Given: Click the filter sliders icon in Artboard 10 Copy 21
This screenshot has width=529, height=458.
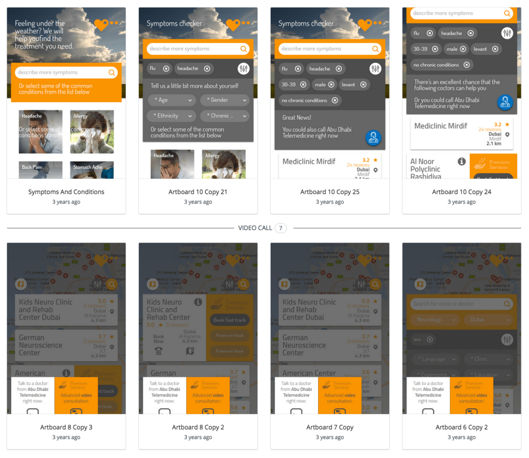Looking at the screenshot, I should pyautogui.click(x=244, y=69).
